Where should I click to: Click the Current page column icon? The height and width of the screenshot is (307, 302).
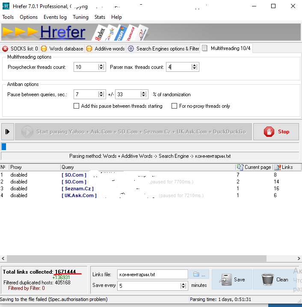(240, 167)
